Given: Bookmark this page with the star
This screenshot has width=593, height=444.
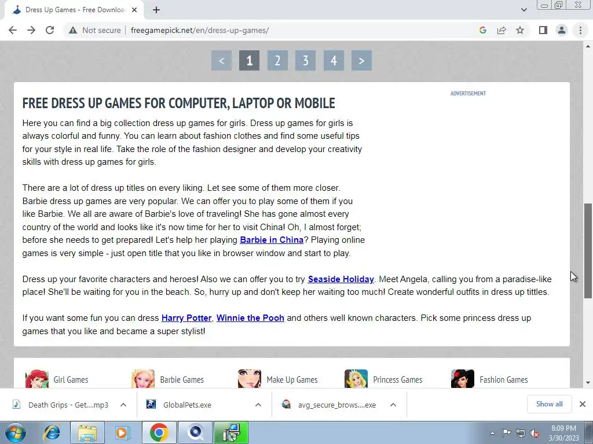Looking at the screenshot, I should click(x=520, y=30).
